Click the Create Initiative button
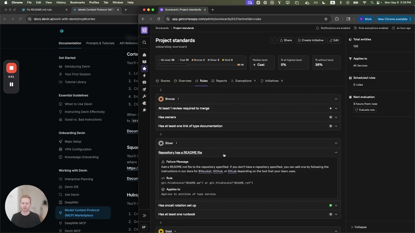Viewport: 415px width, 233px height. pos(310,40)
